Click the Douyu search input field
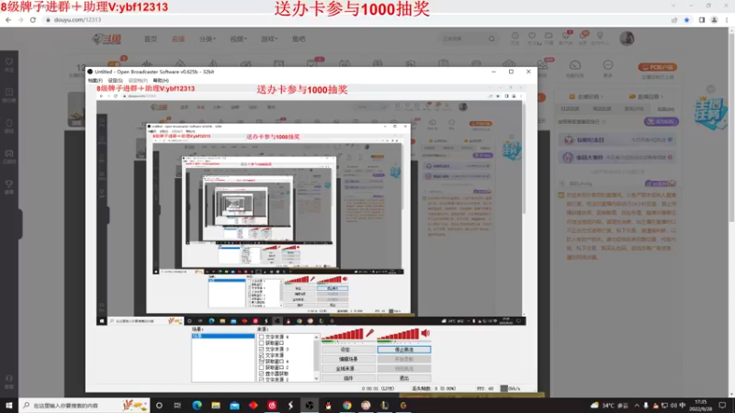 coord(462,39)
